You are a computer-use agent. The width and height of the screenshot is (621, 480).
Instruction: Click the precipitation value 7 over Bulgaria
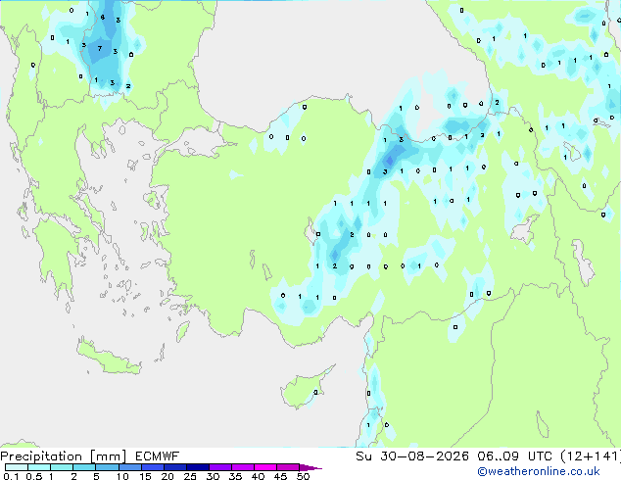point(100,48)
